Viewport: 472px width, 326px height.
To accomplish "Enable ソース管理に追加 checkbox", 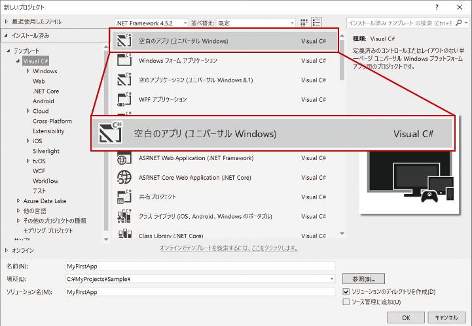I will (346, 302).
